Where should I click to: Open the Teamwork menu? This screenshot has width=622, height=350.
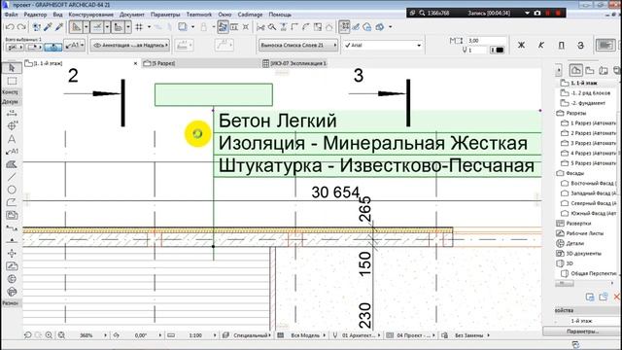[198, 15]
